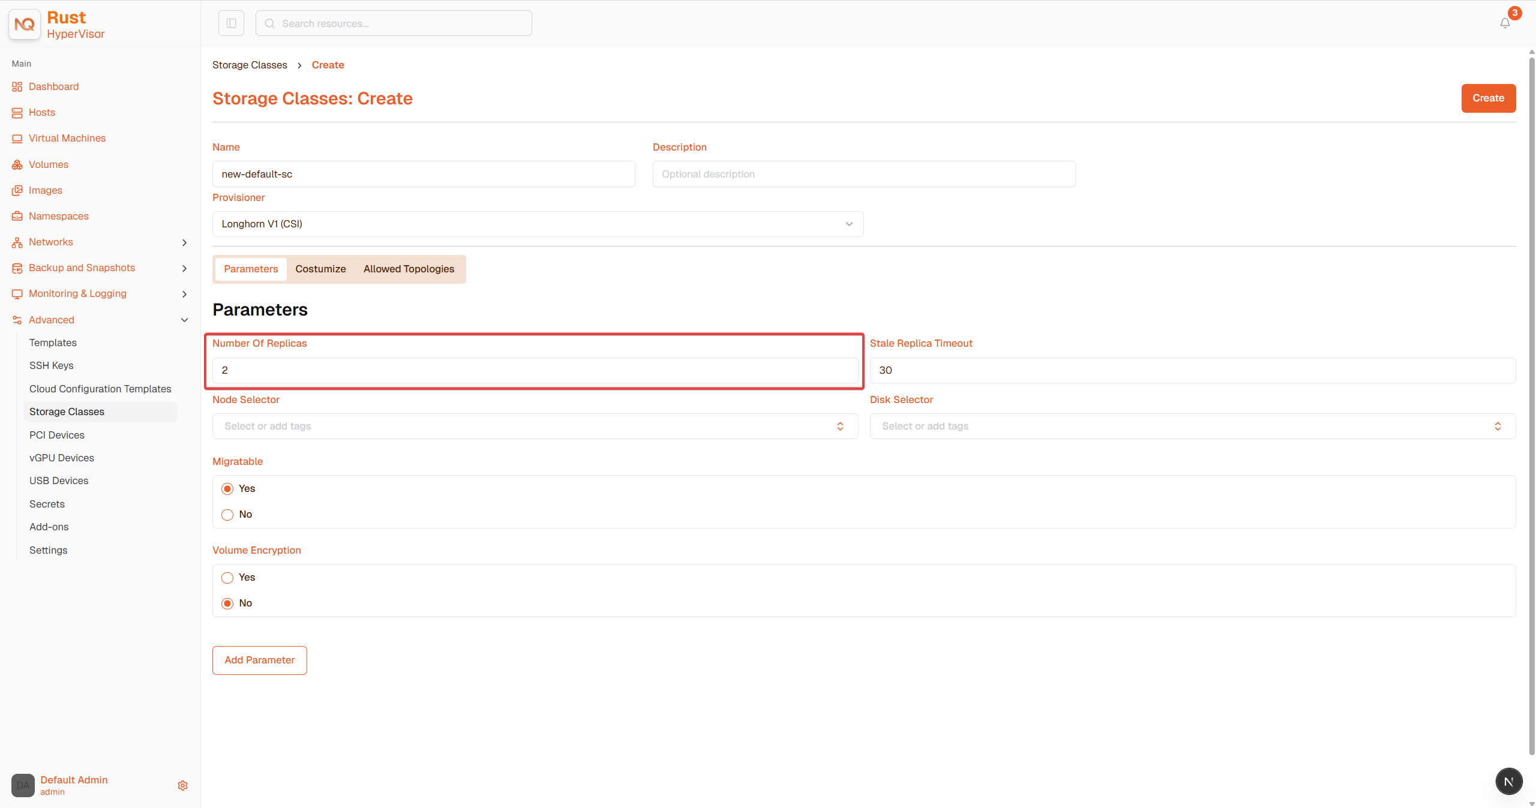Select Migratable No radio button
Image resolution: width=1536 pixels, height=808 pixels.
click(x=227, y=515)
